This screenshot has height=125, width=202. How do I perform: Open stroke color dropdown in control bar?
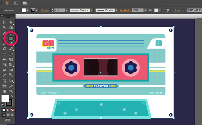37,10
